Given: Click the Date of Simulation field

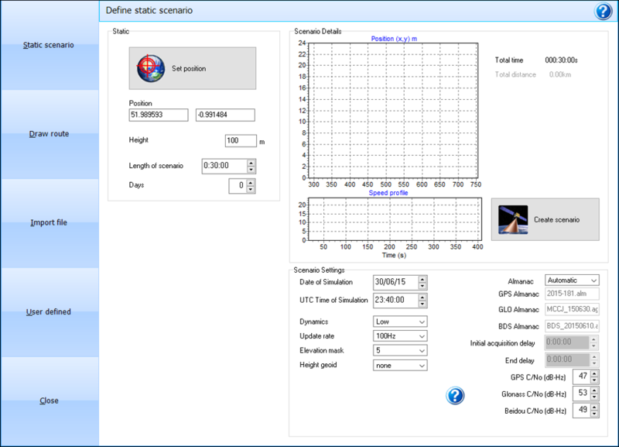Looking at the screenshot, I should [395, 282].
